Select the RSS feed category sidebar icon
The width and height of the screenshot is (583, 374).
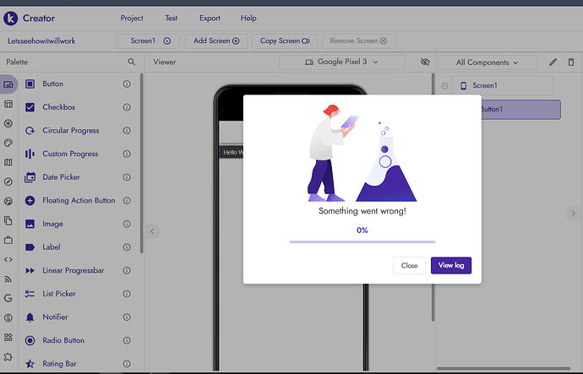click(8, 278)
